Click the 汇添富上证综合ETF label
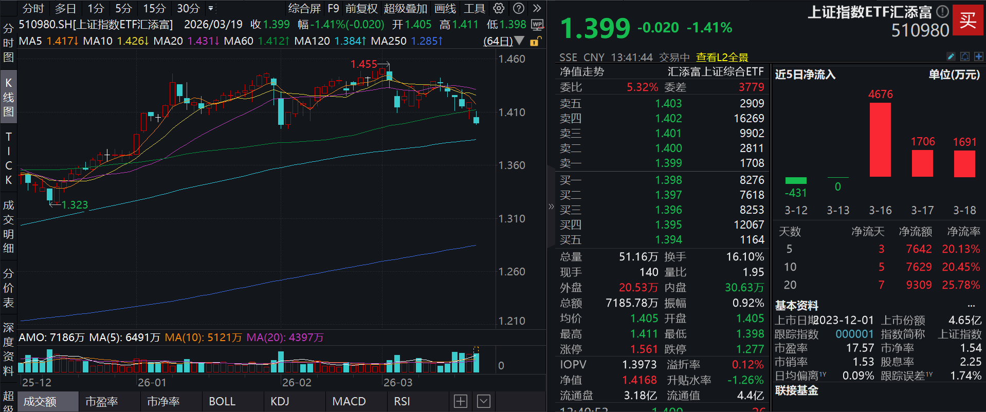The width and height of the screenshot is (986, 412). (x=716, y=71)
